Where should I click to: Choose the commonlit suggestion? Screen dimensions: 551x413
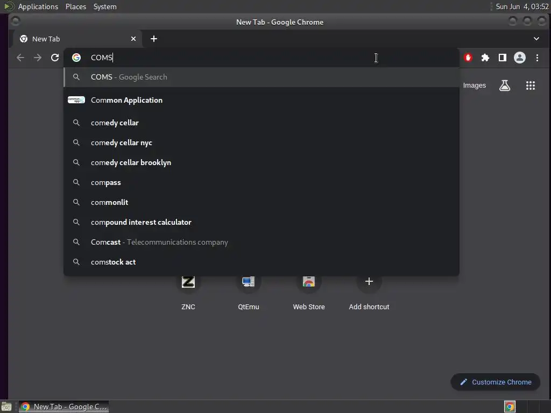point(262,202)
